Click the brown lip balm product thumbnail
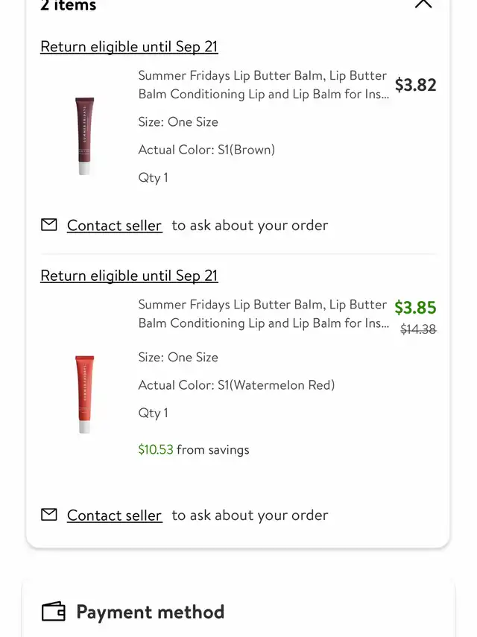The image size is (477, 637). (85, 136)
